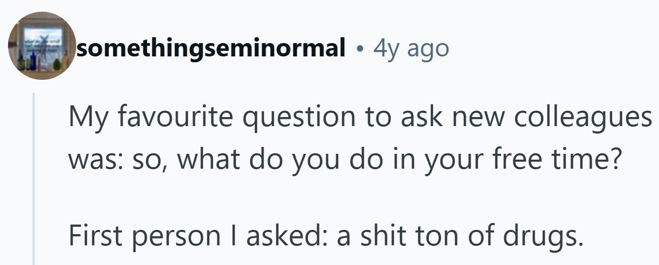
Task: Collapse the comment using the vertical thread line
Action: 34,178
